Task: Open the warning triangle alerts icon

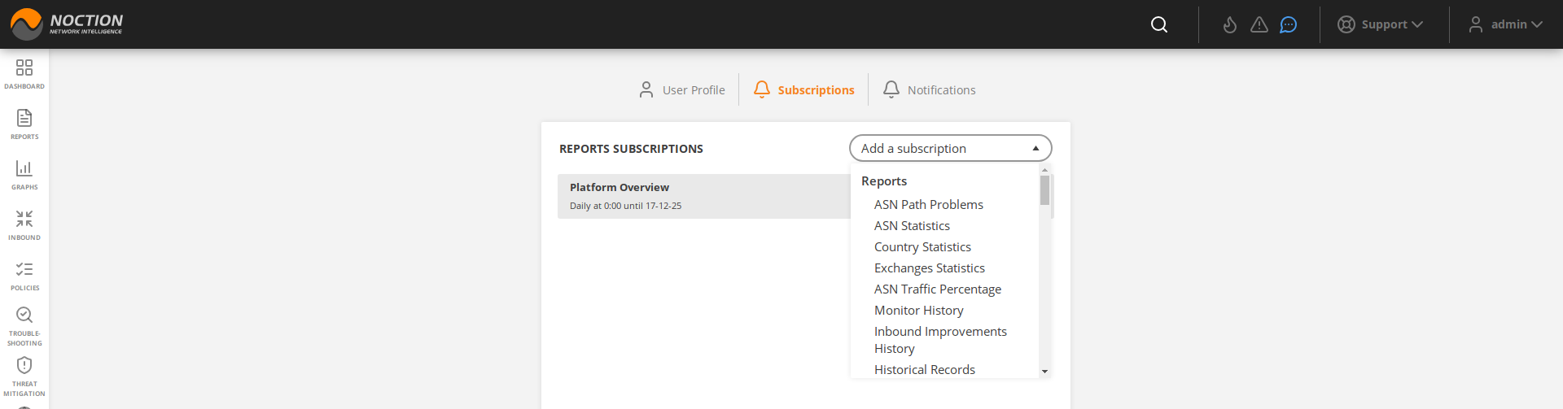Action: [x=1259, y=24]
